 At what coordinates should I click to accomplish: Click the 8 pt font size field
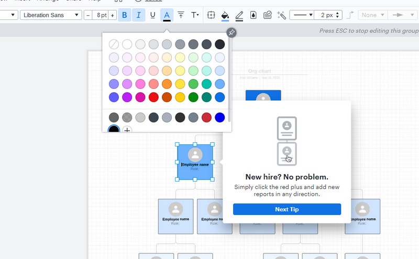[100, 15]
